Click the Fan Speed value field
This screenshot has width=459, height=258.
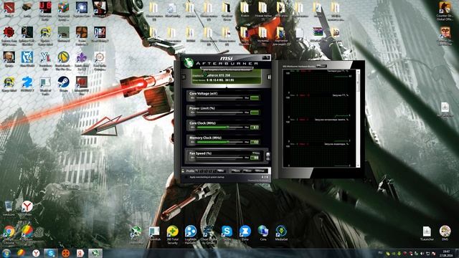tap(255, 158)
